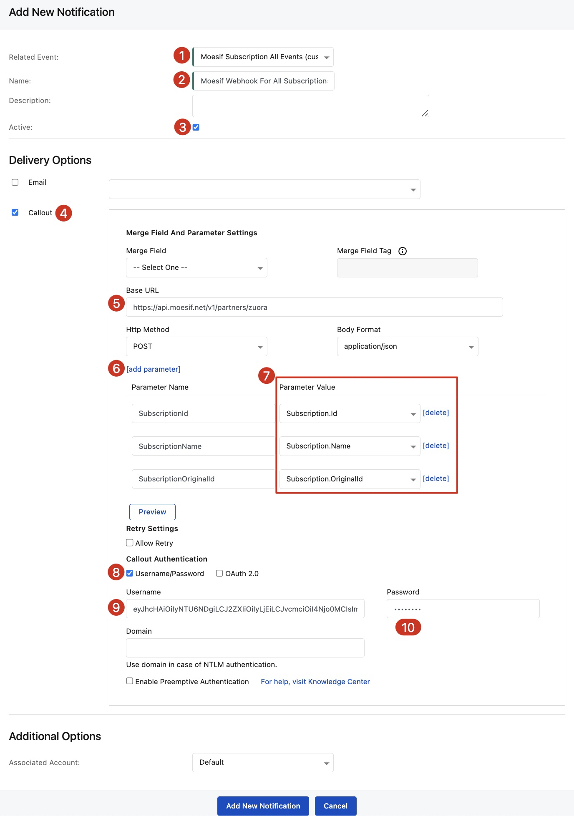The image size is (574, 816).
Task: Select the OAuth 2.0 authentication checkbox
Action: 219,573
